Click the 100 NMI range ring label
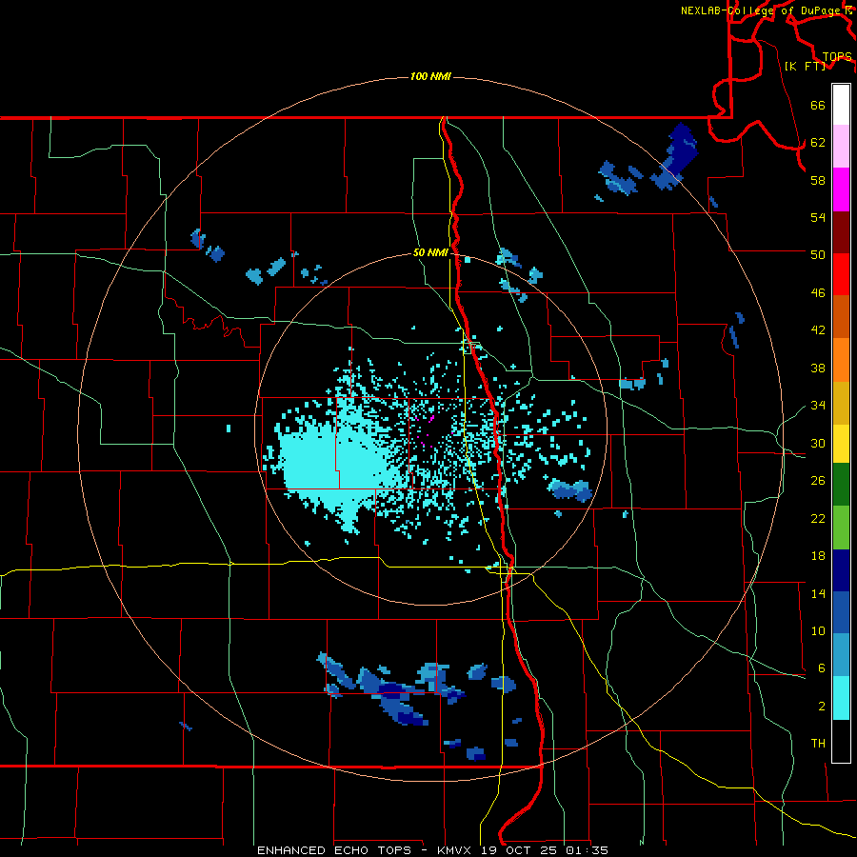This screenshot has height=857, width=857. pos(430,76)
